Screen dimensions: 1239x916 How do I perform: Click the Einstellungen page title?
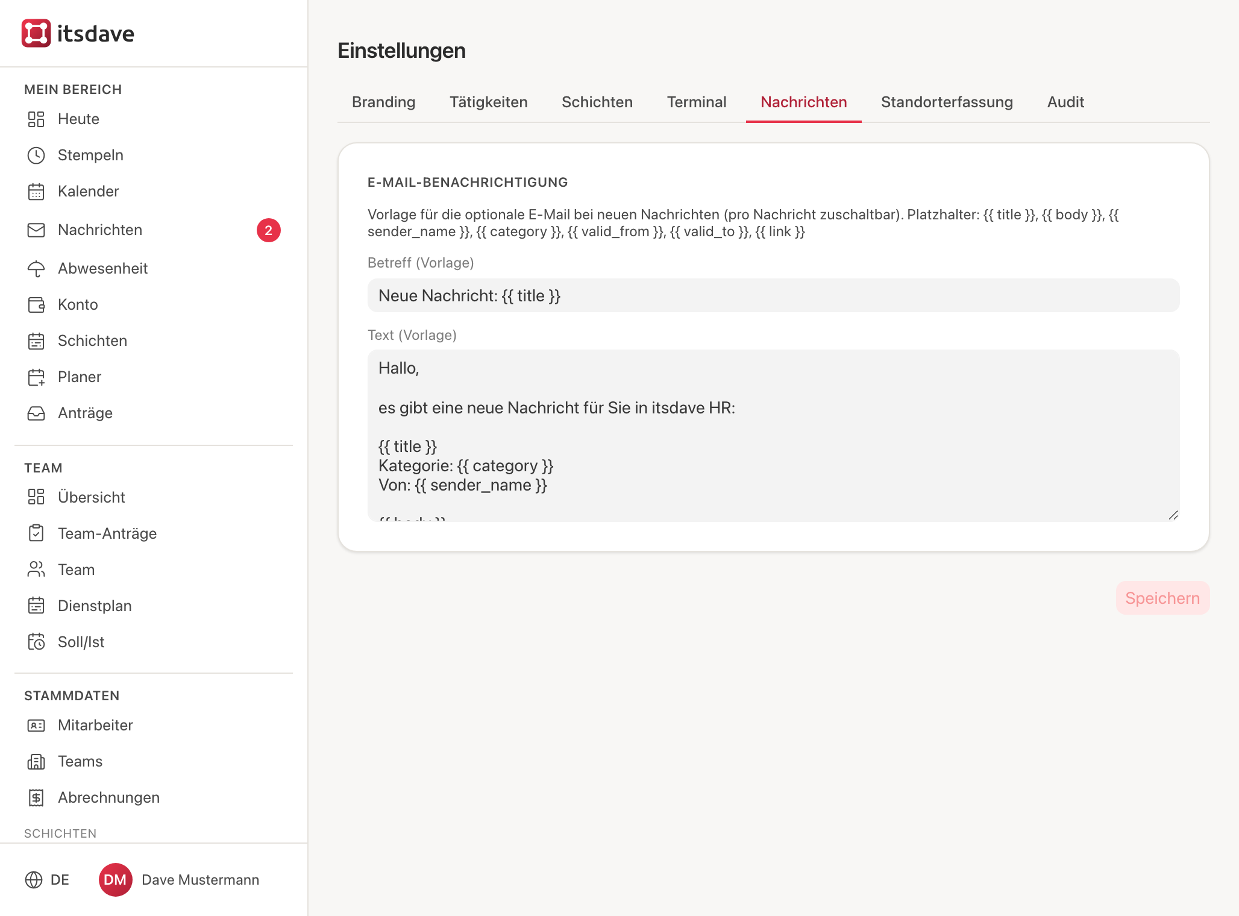tap(401, 51)
